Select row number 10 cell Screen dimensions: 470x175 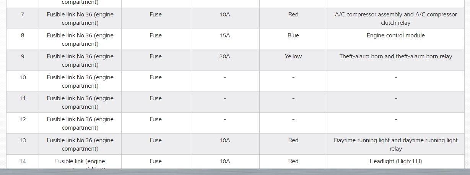click(x=23, y=77)
